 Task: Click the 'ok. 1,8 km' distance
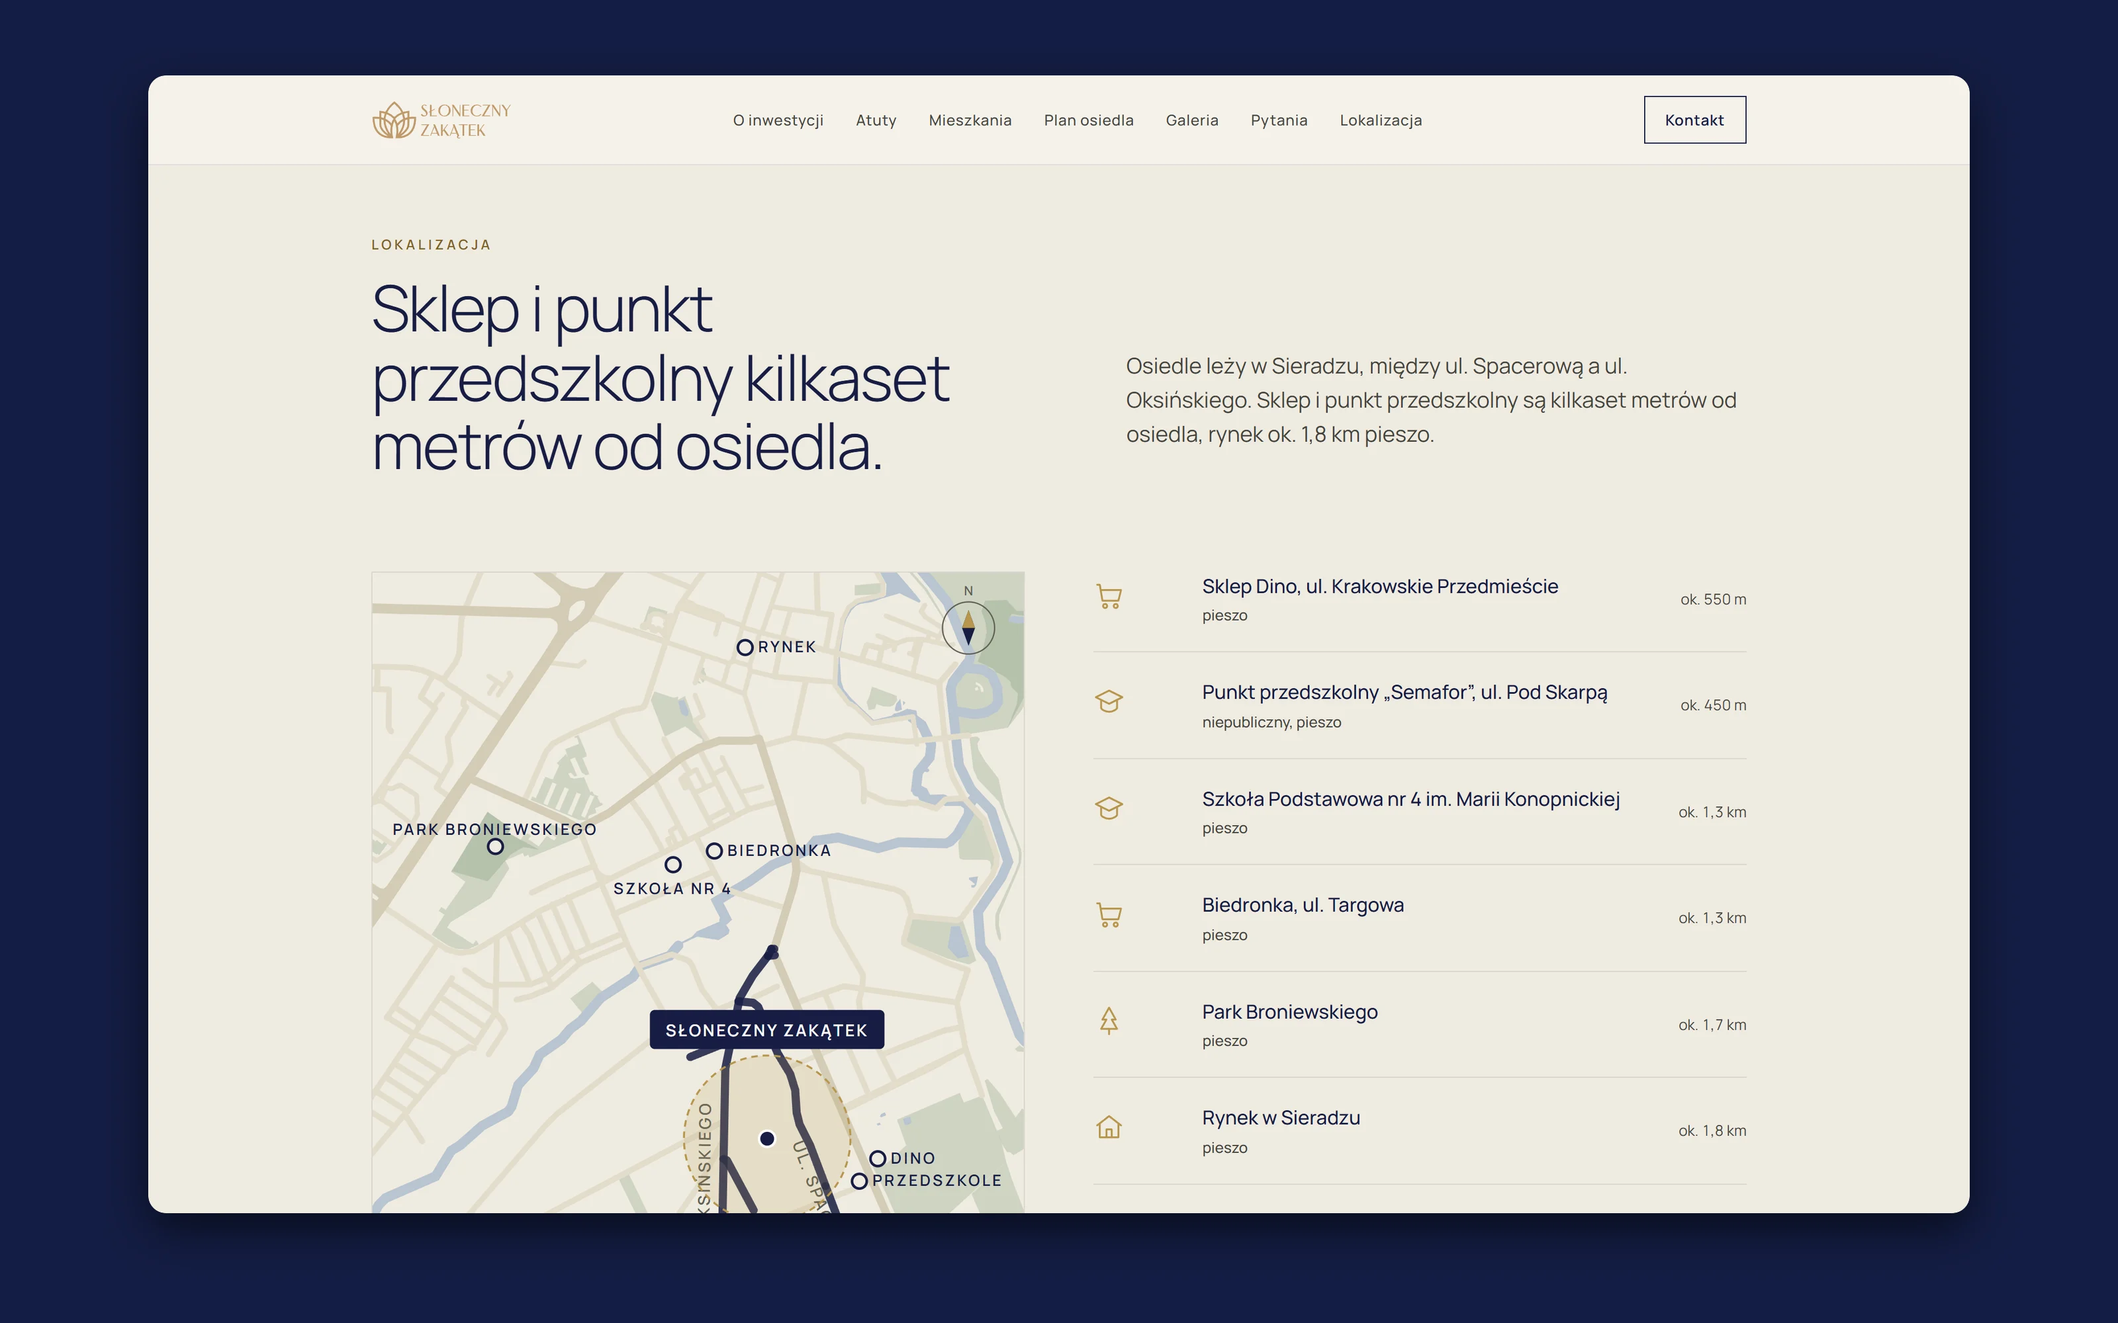click(1712, 1131)
